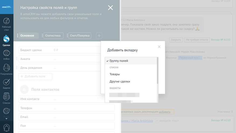Click the Телефон field row
The height and width of the screenshot is (133, 236).
66,108
